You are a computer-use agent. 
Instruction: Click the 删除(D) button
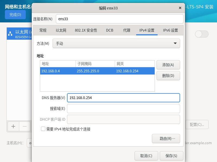point(168,76)
